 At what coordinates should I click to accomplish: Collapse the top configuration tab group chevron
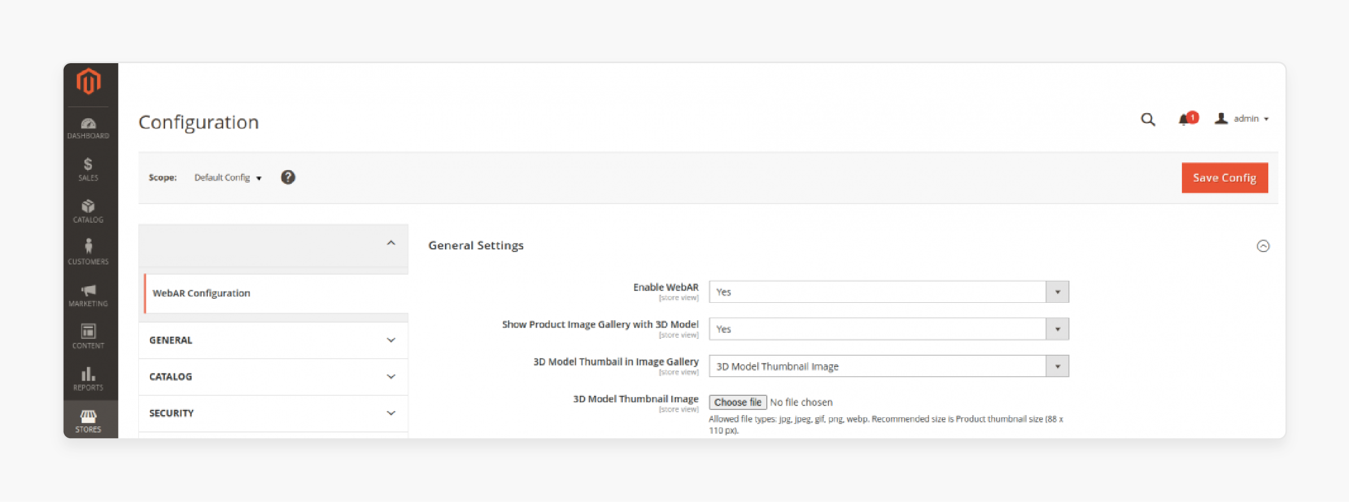click(391, 243)
